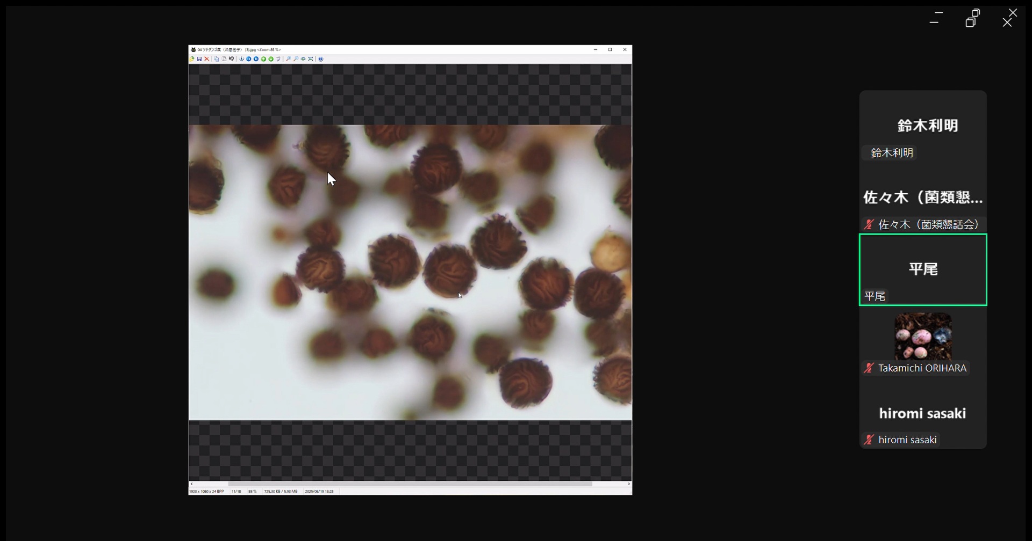
Task: Click the green down arrow icon
Action: point(271,59)
